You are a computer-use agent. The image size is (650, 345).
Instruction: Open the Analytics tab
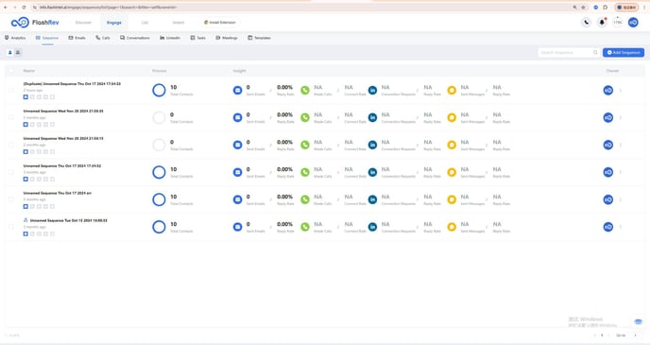pos(15,38)
